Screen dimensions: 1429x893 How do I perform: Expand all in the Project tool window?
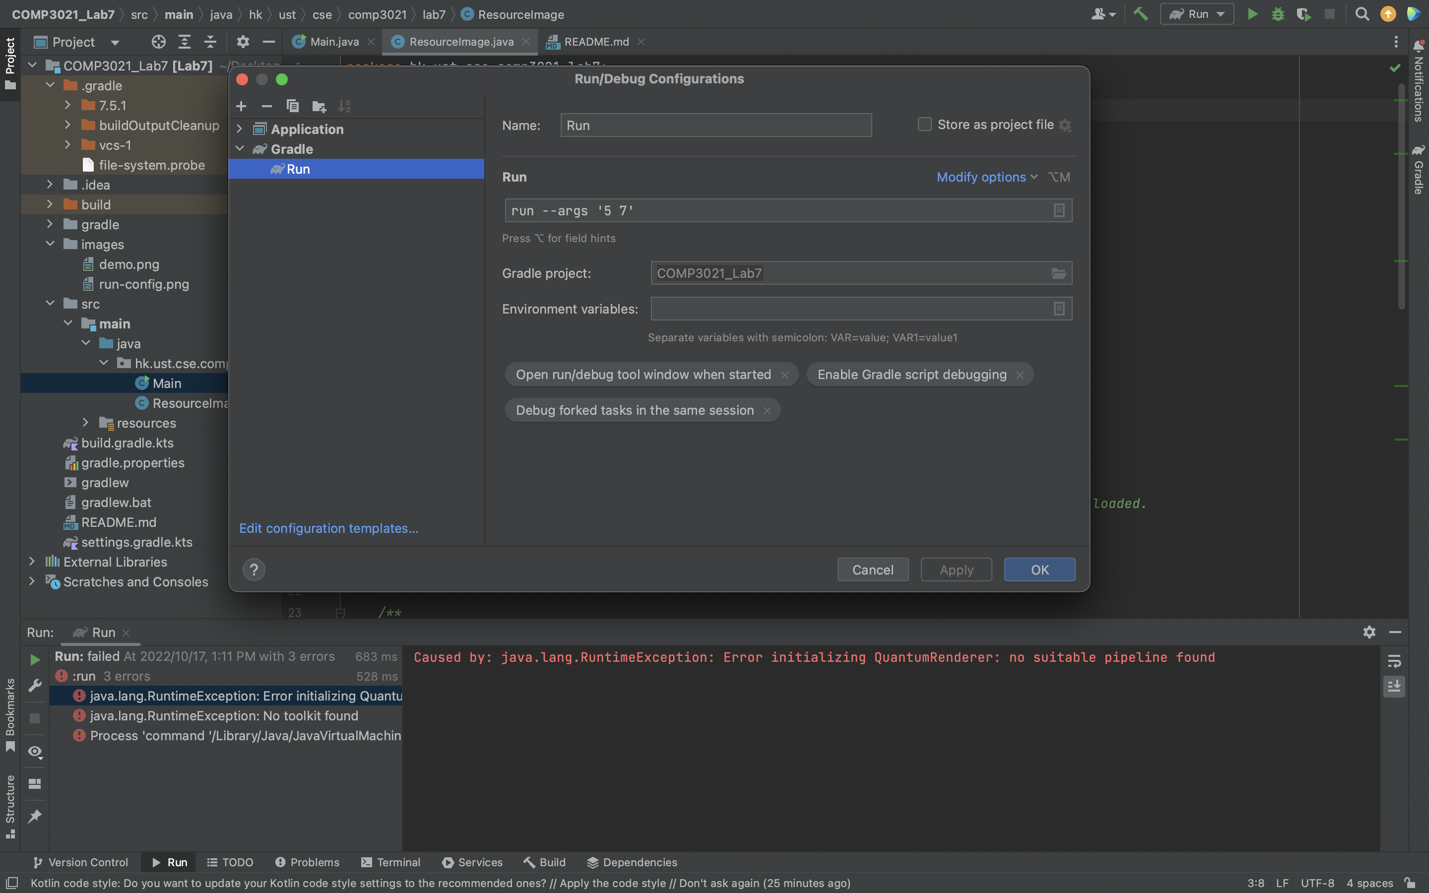(x=184, y=42)
